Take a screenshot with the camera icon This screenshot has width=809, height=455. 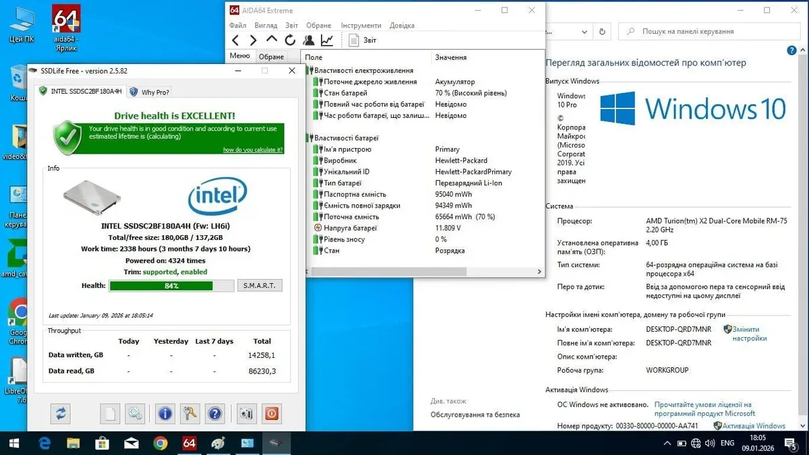pyautogui.click(x=246, y=413)
